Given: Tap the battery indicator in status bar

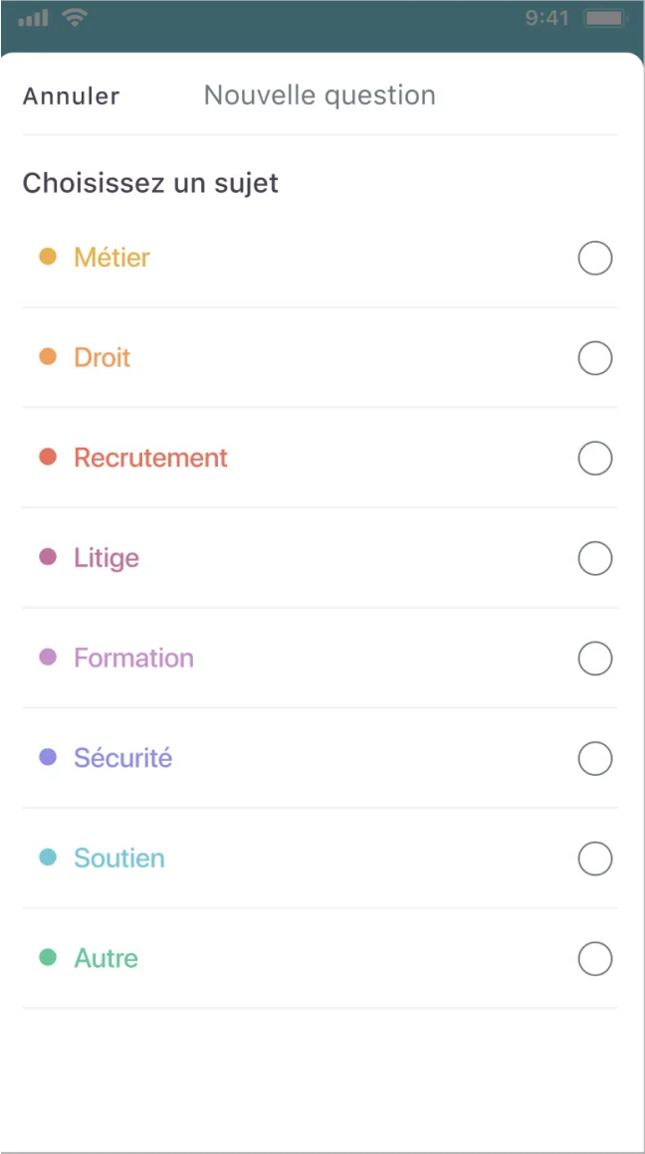Looking at the screenshot, I should [603, 17].
